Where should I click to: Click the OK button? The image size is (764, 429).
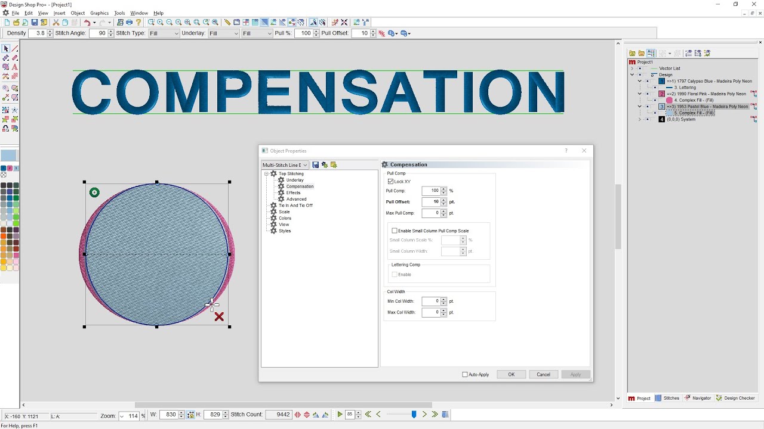coord(512,375)
